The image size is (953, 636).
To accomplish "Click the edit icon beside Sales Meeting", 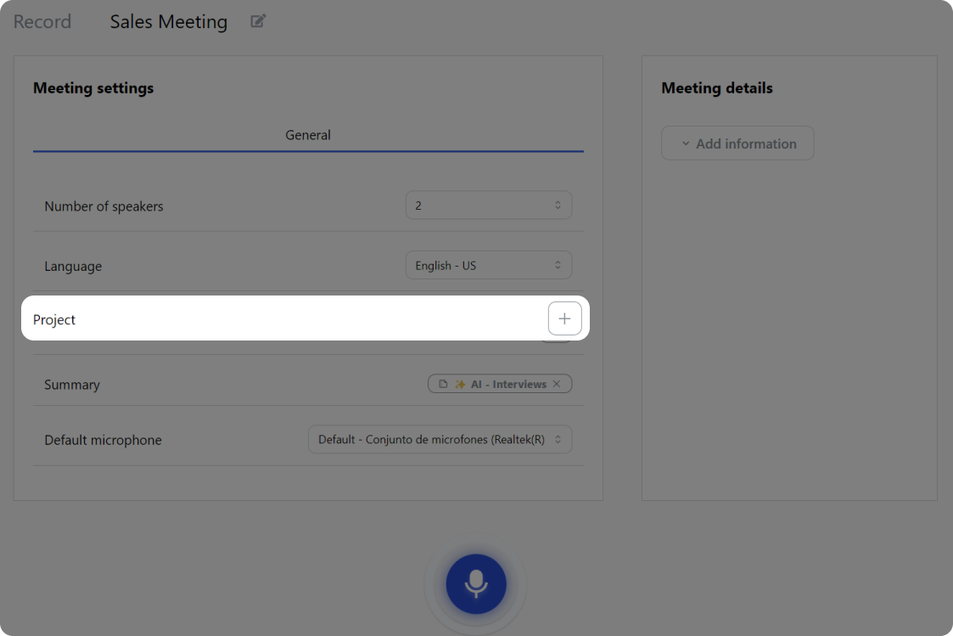I will coord(258,21).
